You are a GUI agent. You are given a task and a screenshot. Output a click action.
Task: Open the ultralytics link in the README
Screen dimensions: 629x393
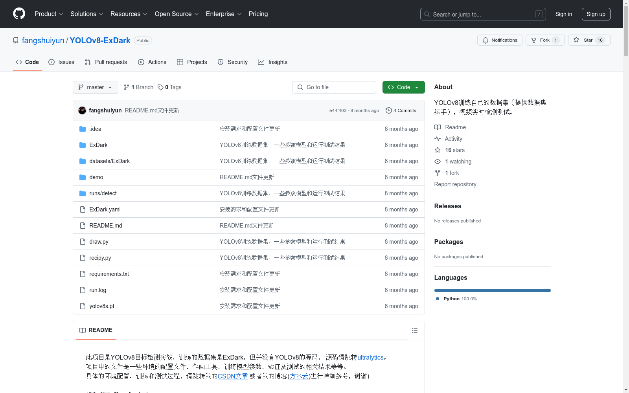(x=370, y=357)
